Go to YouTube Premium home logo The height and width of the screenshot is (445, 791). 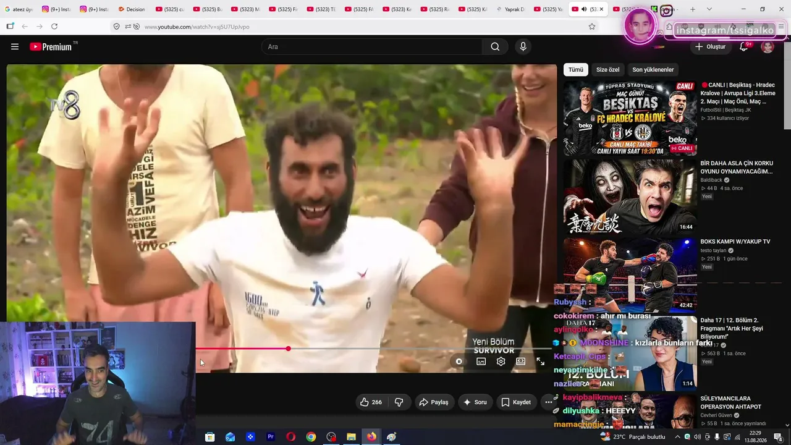pyautogui.click(x=52, y=47)
